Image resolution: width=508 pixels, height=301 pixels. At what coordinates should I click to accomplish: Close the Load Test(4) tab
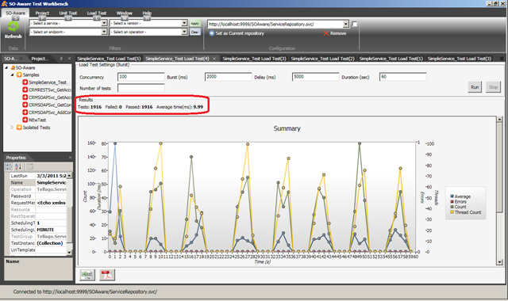pos(214,59)
